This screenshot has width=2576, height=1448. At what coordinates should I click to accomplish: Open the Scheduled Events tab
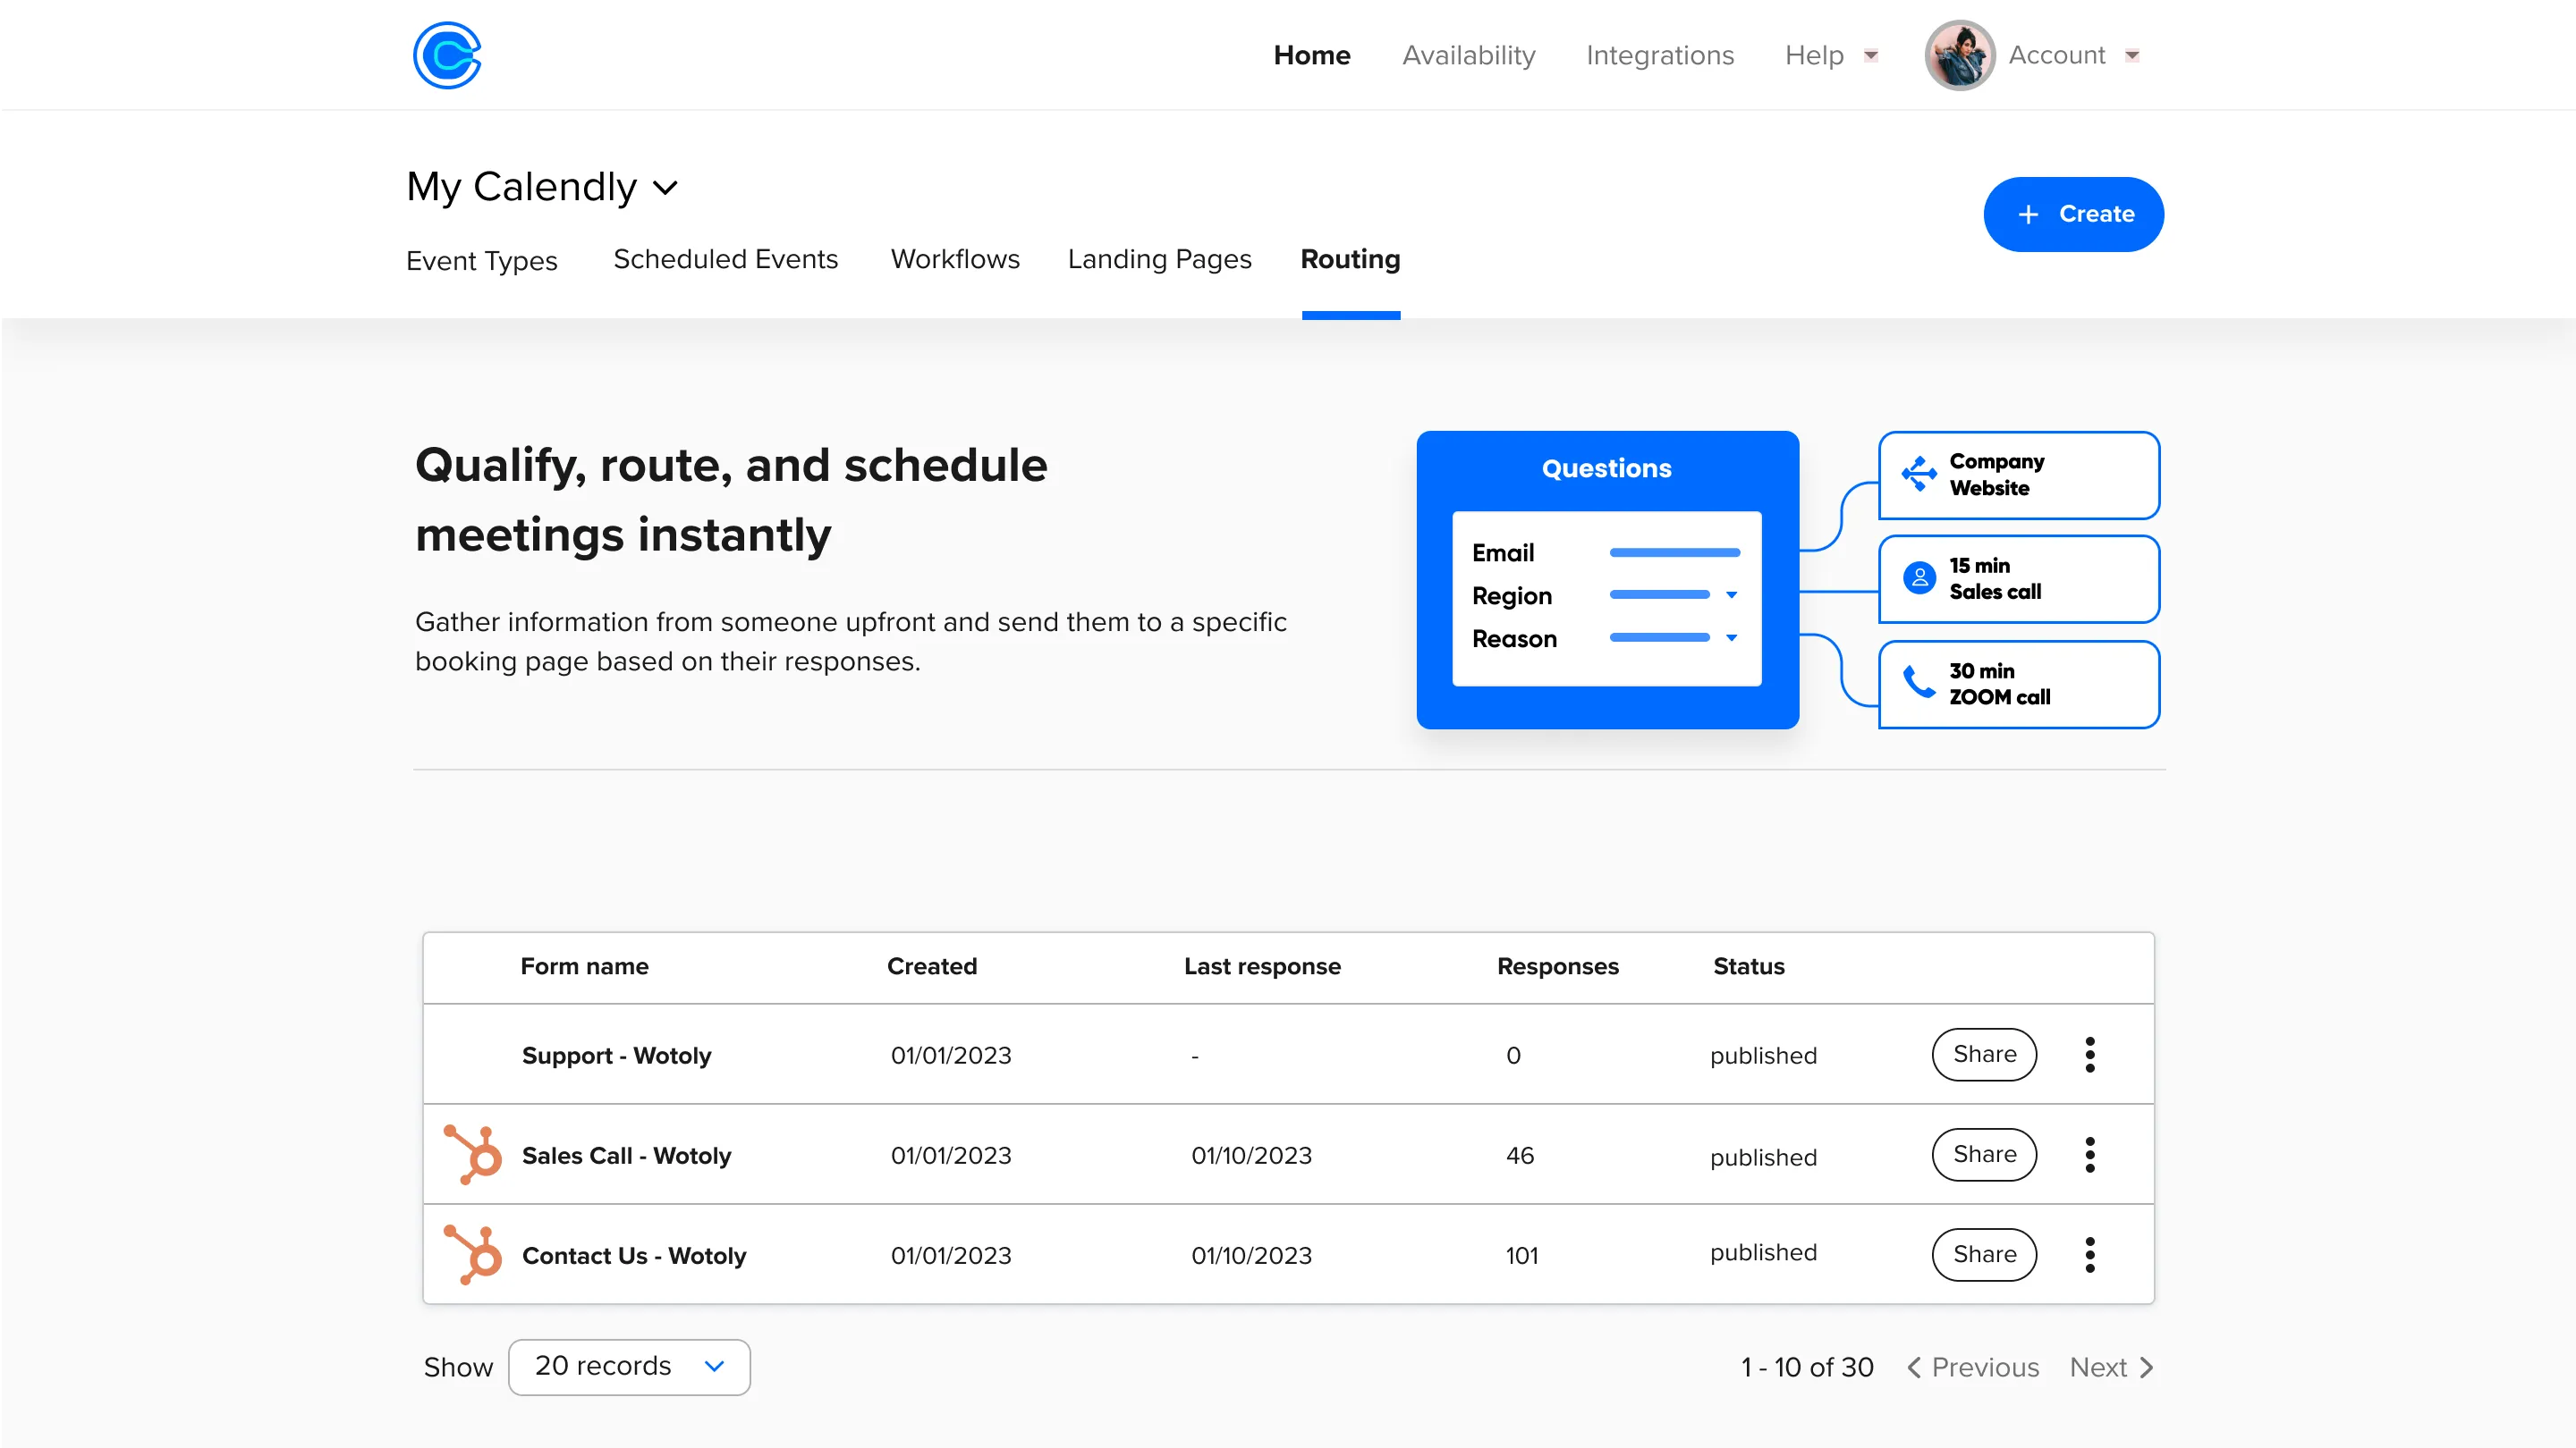click(x=725, y=260)
